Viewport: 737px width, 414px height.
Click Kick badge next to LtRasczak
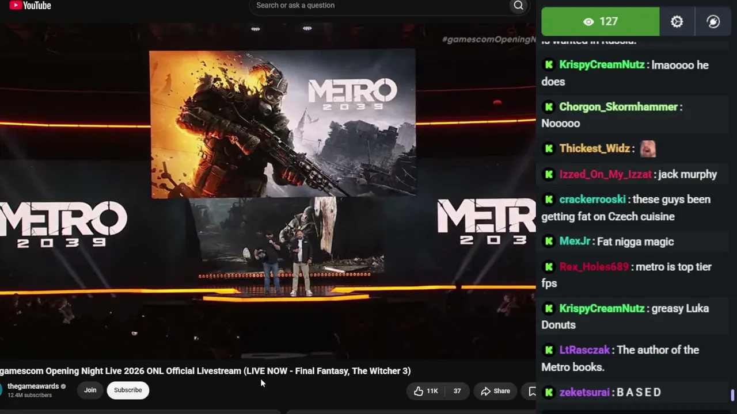(x=549, y=350)
